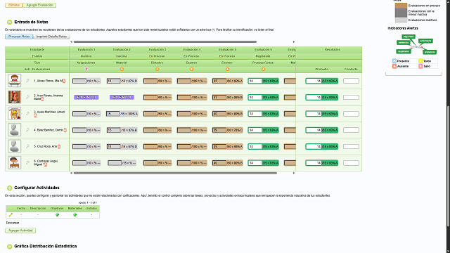450x253 pixels.
Task: Click Tarde attendance legend icon
Action: click(420, 61)
